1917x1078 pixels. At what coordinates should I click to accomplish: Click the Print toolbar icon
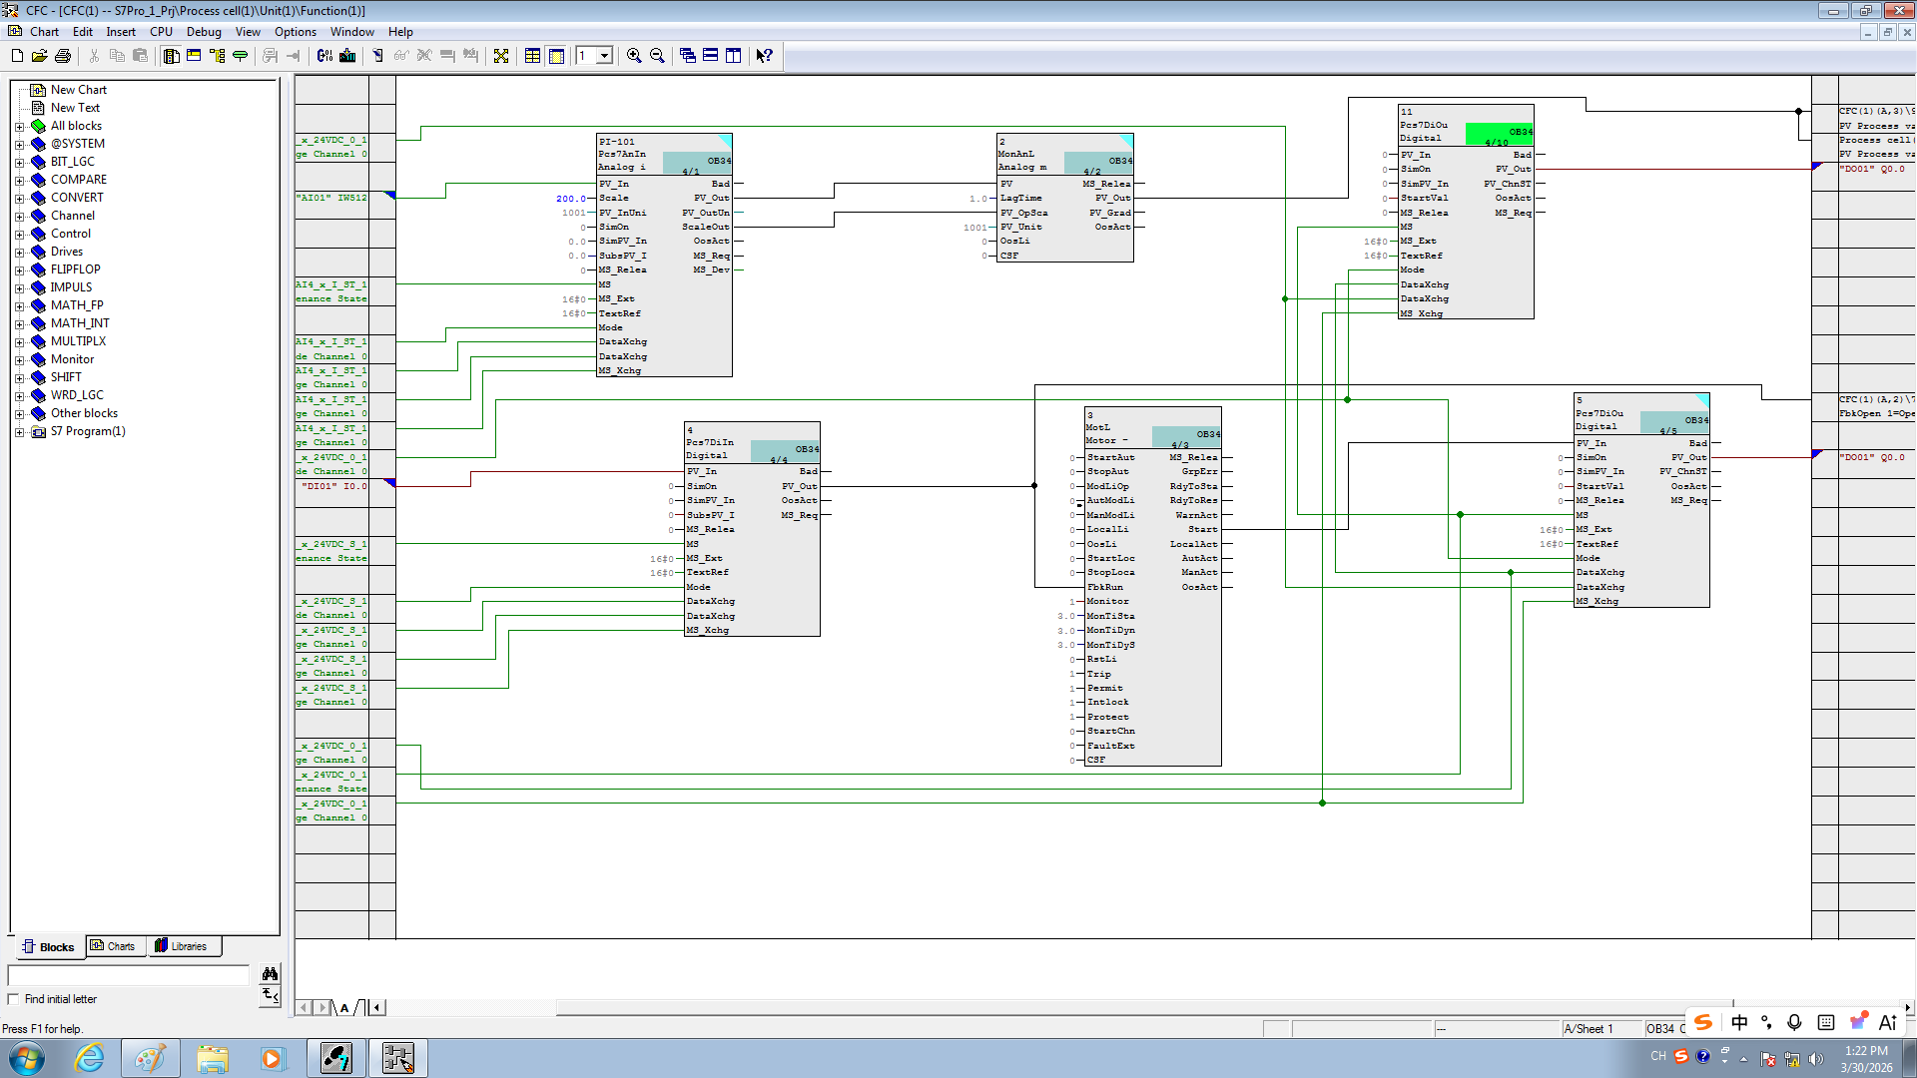tap(63, 56)
